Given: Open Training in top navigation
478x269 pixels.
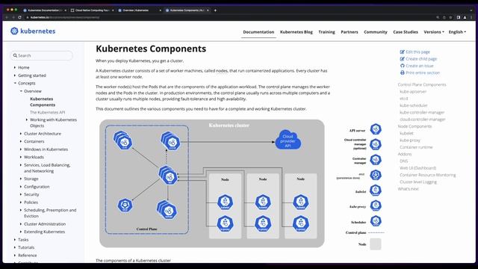Looking at the screenshot, I should click(327, 32).
